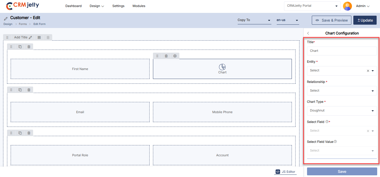Open the JS Editor

point(285,172)
